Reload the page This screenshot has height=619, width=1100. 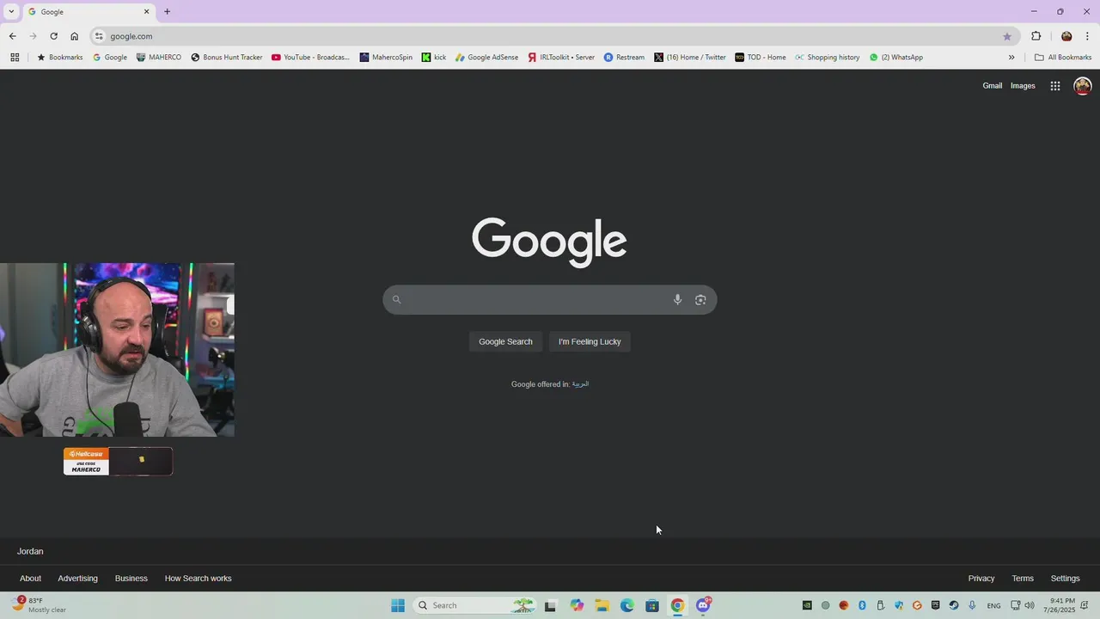tap(53, 36)
